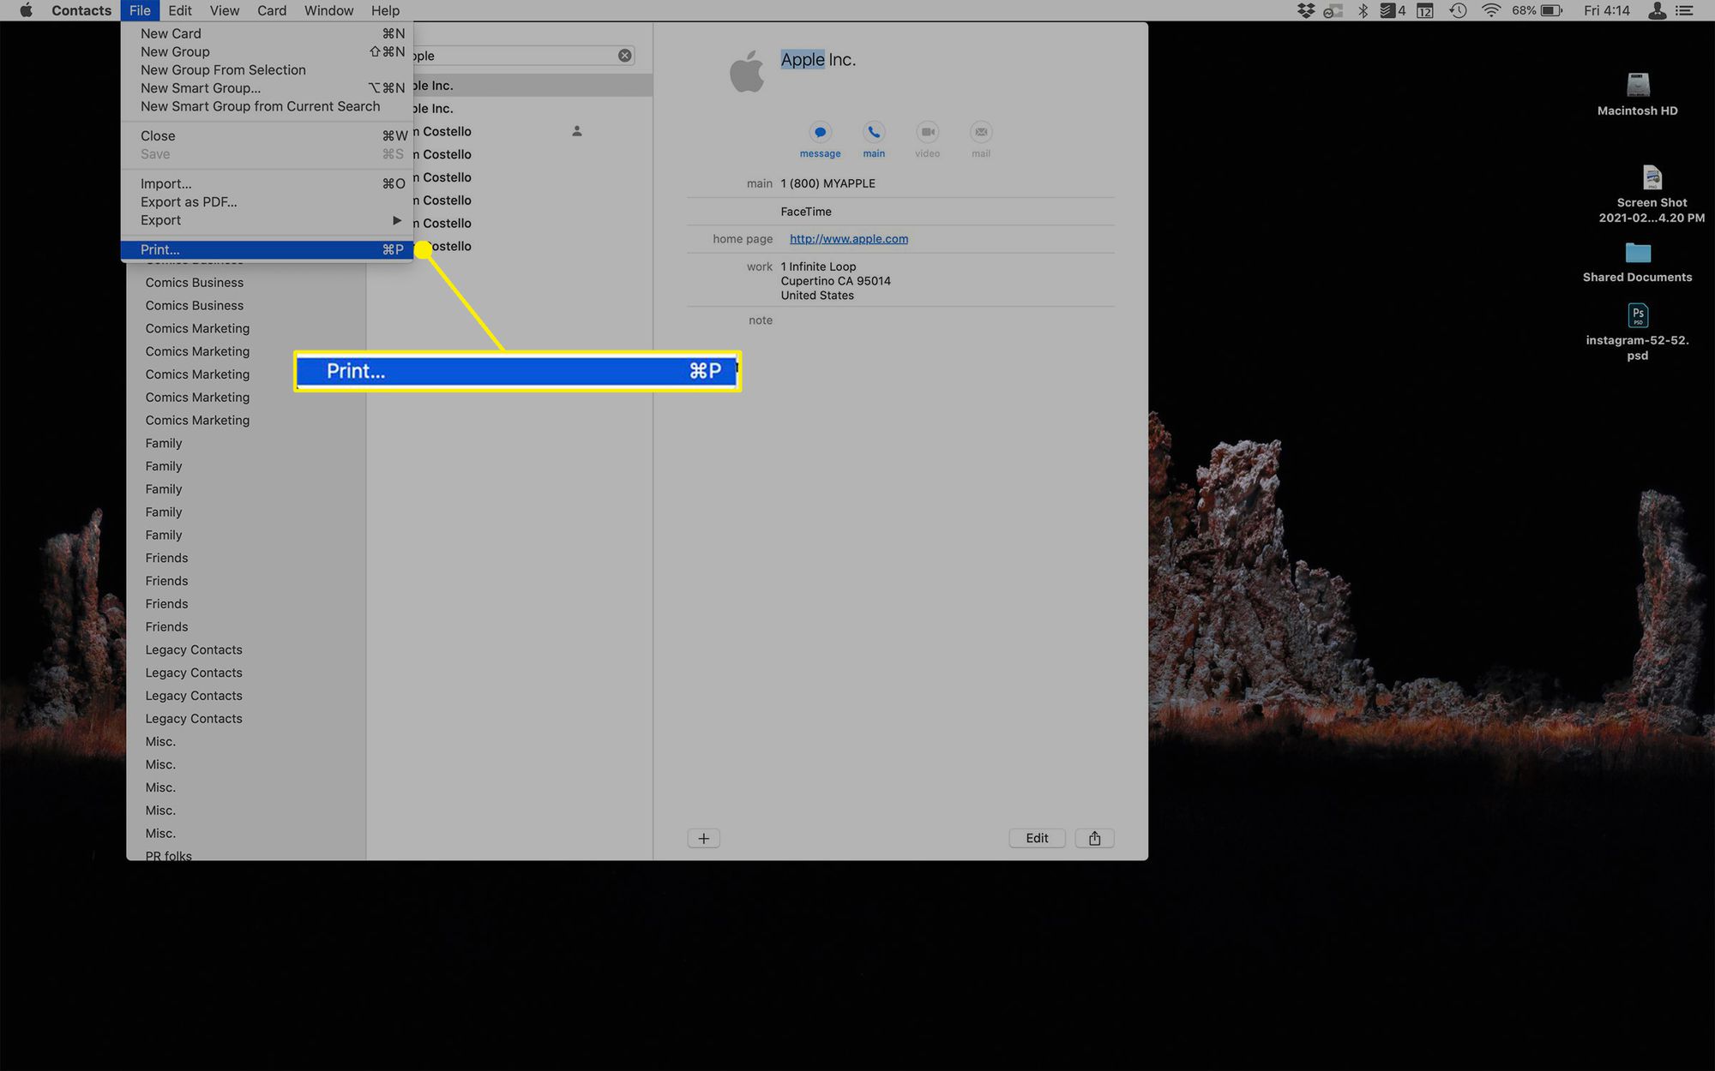
Task: Click the add contact plus icon
Action: tap(704, 838)
